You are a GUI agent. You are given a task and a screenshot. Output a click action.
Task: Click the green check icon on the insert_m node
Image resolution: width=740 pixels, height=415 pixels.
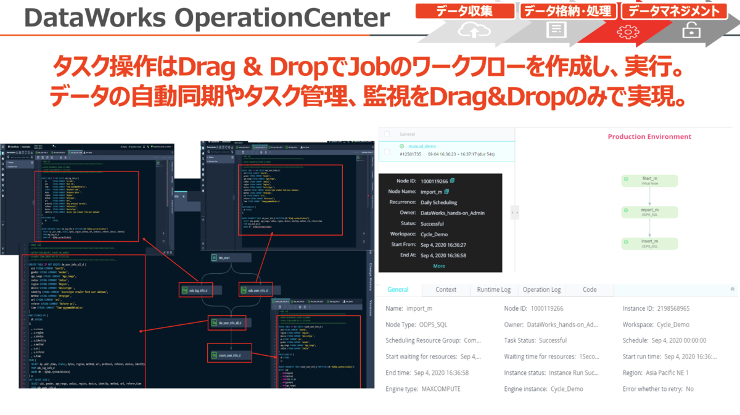point(625,242)
